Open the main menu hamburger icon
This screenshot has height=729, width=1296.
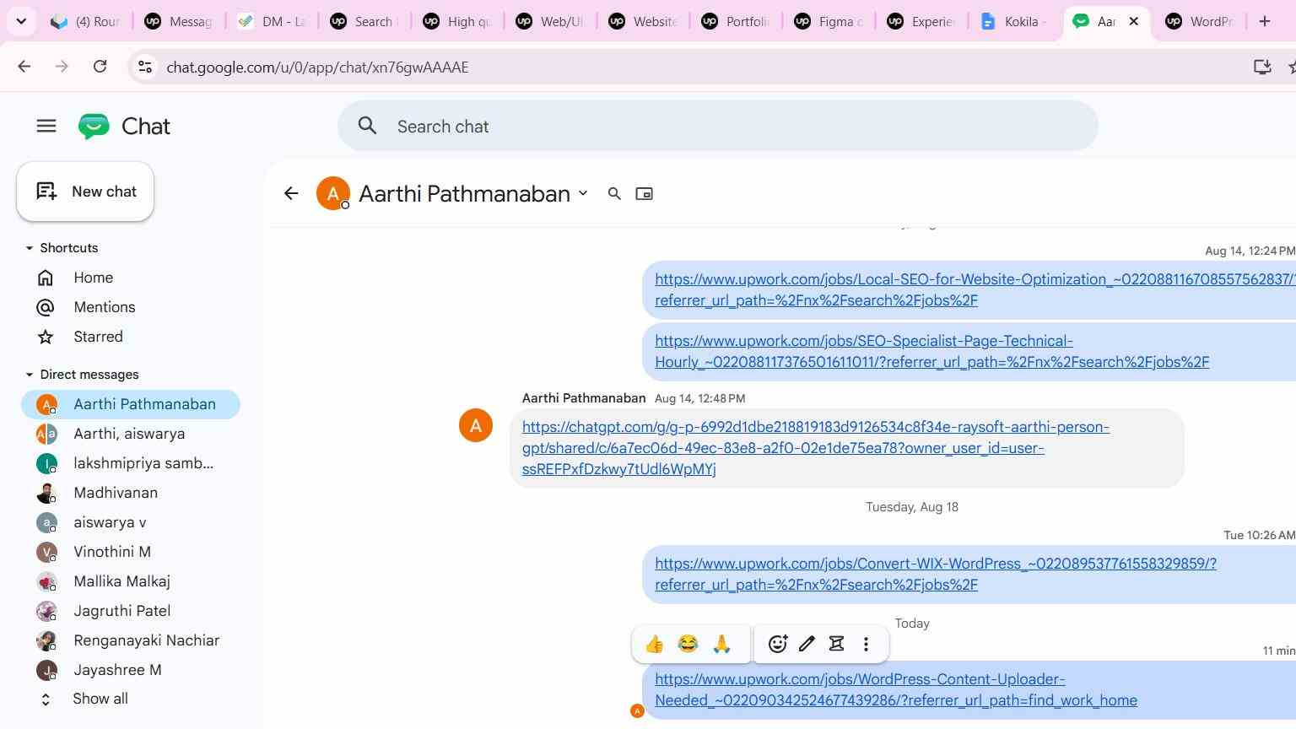(46, 126)
